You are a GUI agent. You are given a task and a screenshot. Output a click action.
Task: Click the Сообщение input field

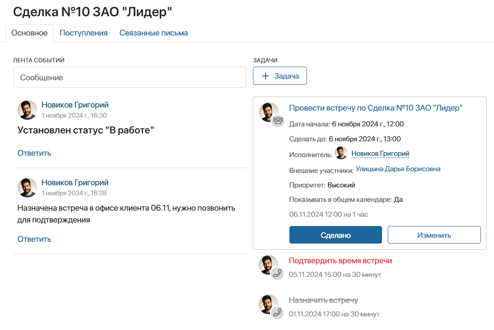pos(130,78)
